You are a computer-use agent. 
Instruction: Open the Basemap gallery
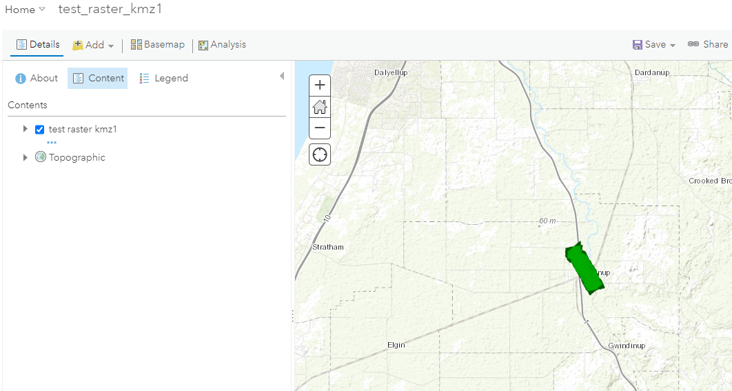pos(157,45)
